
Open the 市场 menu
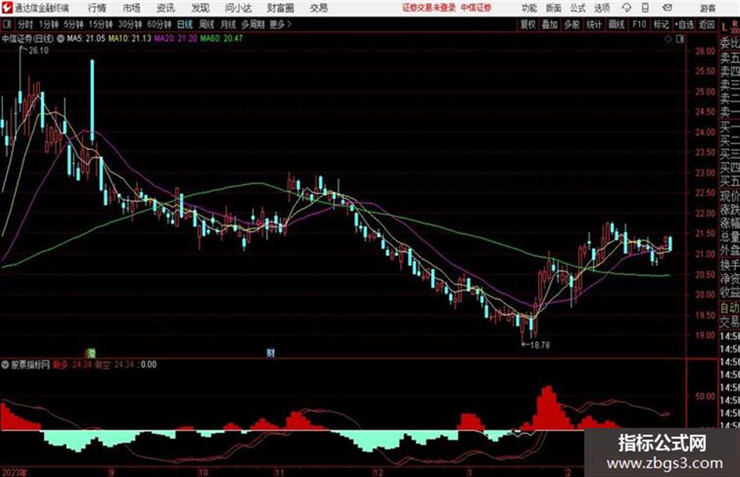point(132,8)
